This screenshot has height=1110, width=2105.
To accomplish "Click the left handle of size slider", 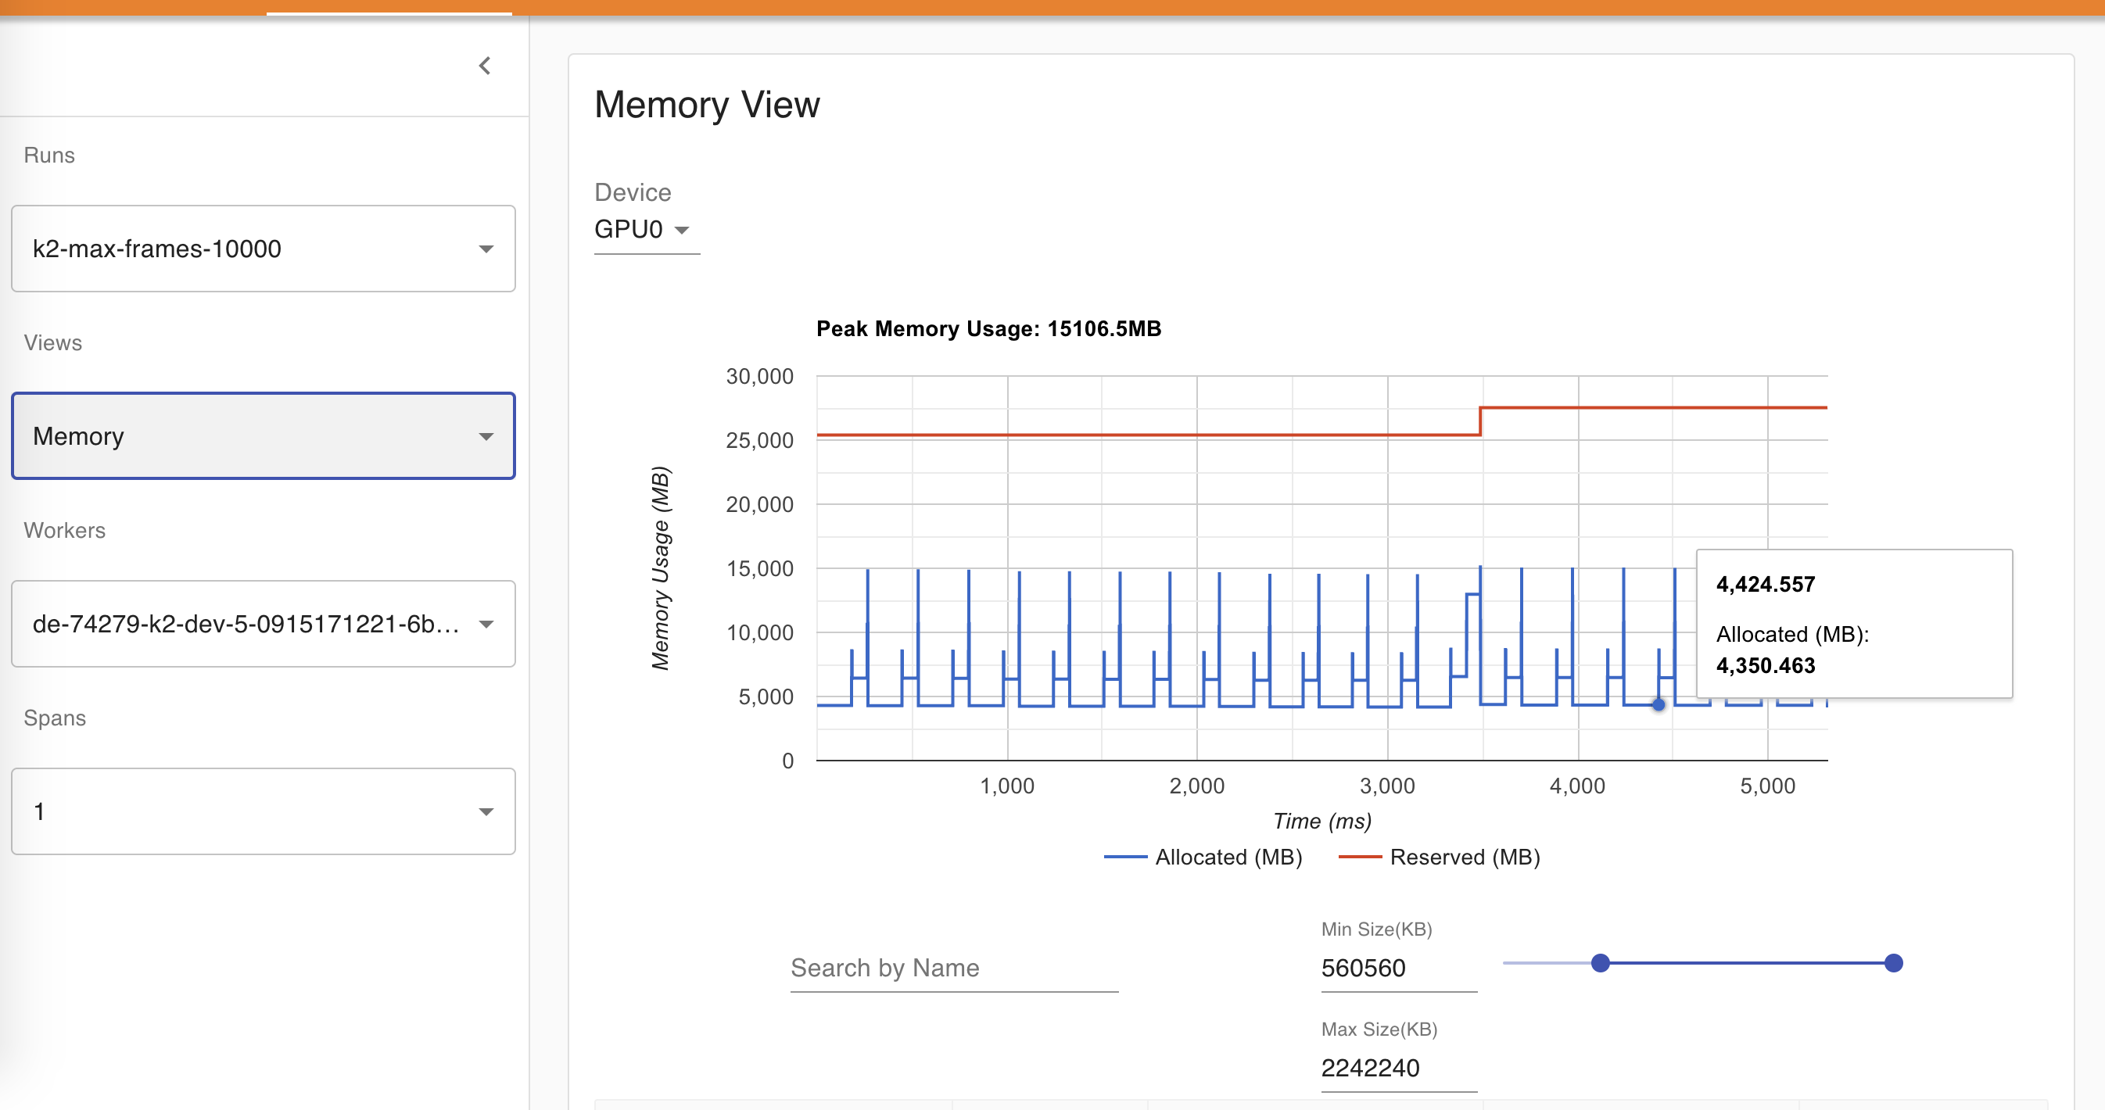I will coord(1600,963).
